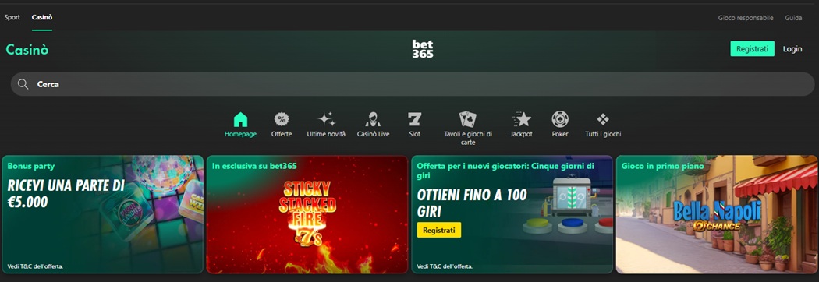The height and width of the screenshot is (282, 819).
Task: Click the 'RICEVI UNA PARTE DI €5.000' headline
Action: coord(66,193)
